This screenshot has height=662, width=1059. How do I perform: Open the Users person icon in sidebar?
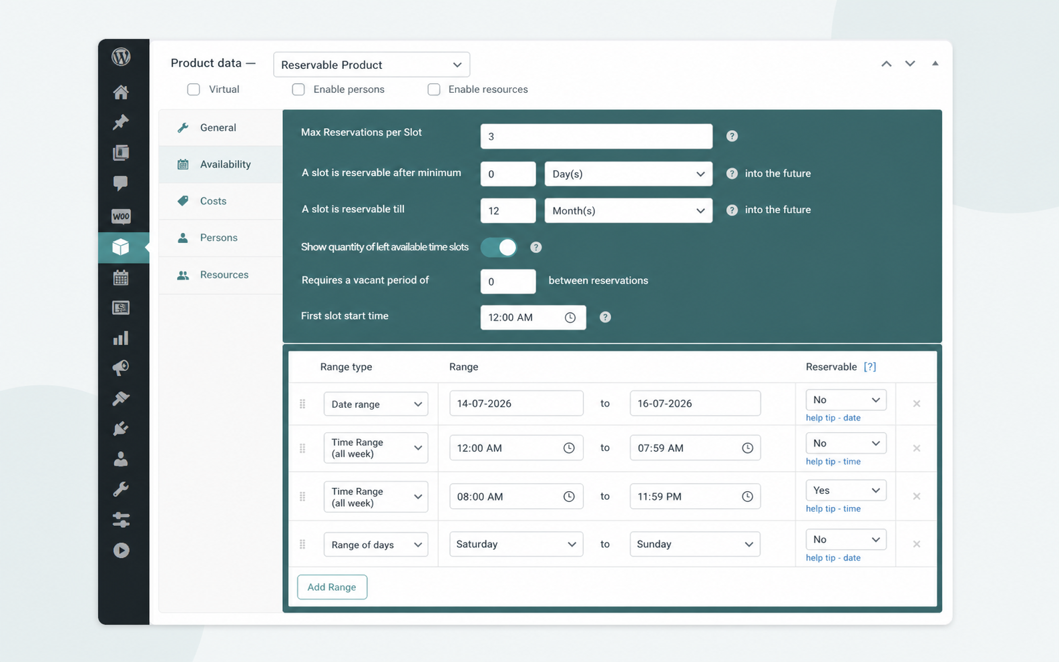click(x=121, y=459)
